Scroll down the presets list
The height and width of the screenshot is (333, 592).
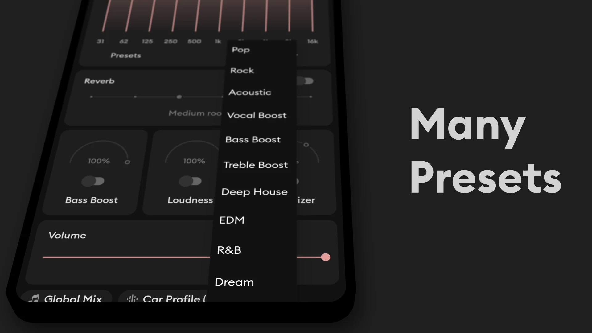[x=235, y=282]
